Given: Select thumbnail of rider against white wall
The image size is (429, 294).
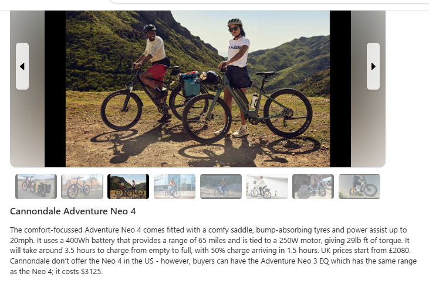Looking at the screenshot, I should pos(267,186).
